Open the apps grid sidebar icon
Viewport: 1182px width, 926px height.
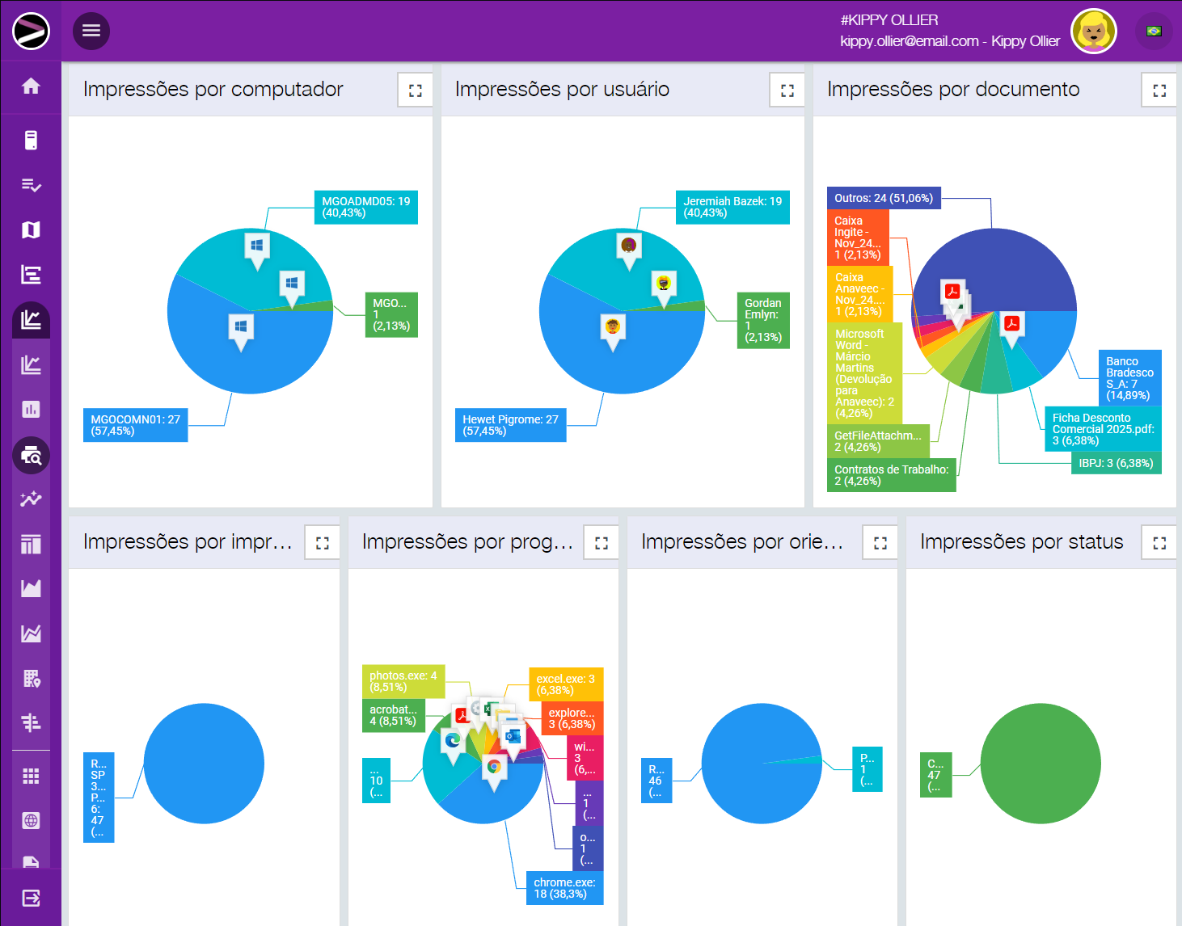31,777
